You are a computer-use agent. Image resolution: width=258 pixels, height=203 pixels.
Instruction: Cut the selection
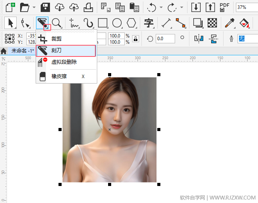coord(105,7)
